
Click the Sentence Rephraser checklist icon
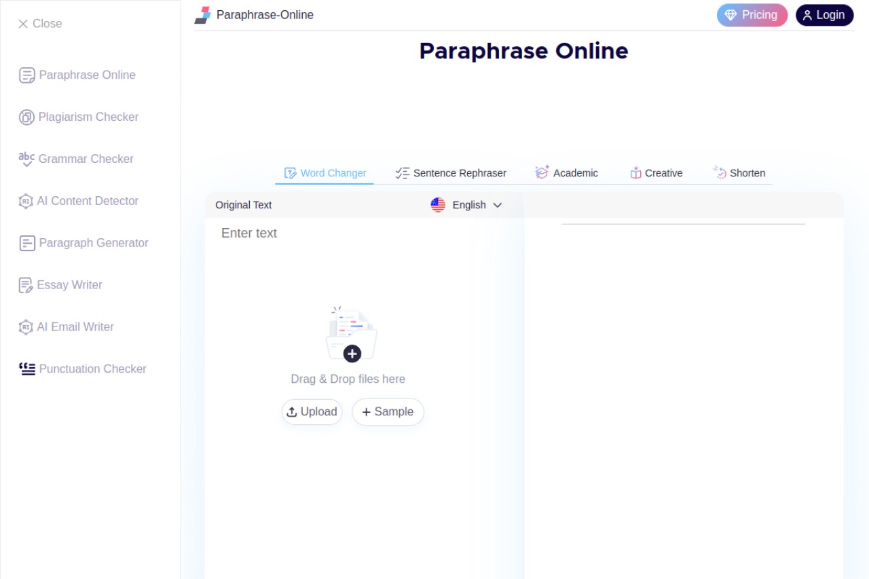coord(403,173)
